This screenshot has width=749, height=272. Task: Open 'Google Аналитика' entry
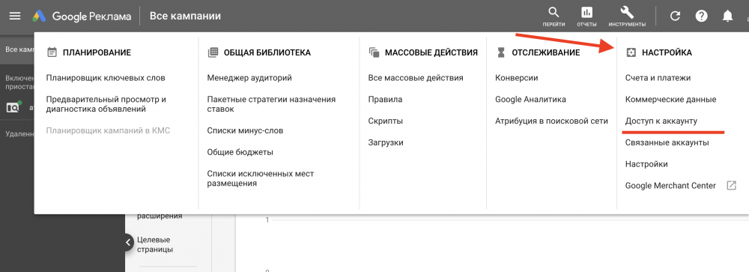(x=531, y=100)
